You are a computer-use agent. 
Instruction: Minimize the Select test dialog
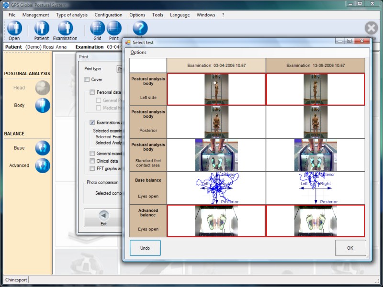pyautogui.click(x=340, y=41)
